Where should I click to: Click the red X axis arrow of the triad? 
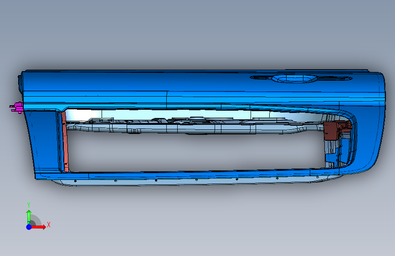pos(38,227)
